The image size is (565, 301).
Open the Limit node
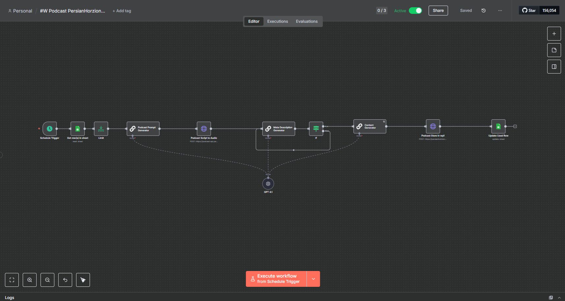(x=101, y=129)
